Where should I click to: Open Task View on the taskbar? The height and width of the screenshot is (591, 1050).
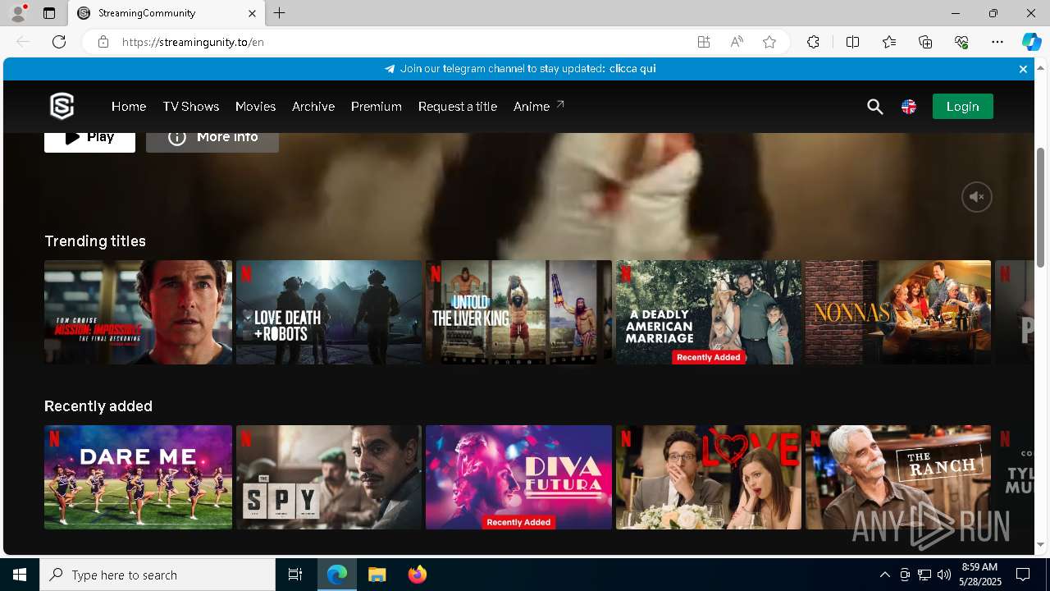click(x=295, y=575)
